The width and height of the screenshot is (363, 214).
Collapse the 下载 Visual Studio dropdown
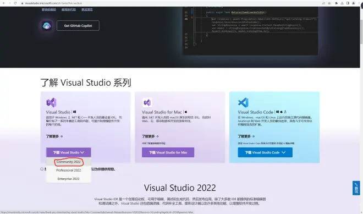coord(69,152)
